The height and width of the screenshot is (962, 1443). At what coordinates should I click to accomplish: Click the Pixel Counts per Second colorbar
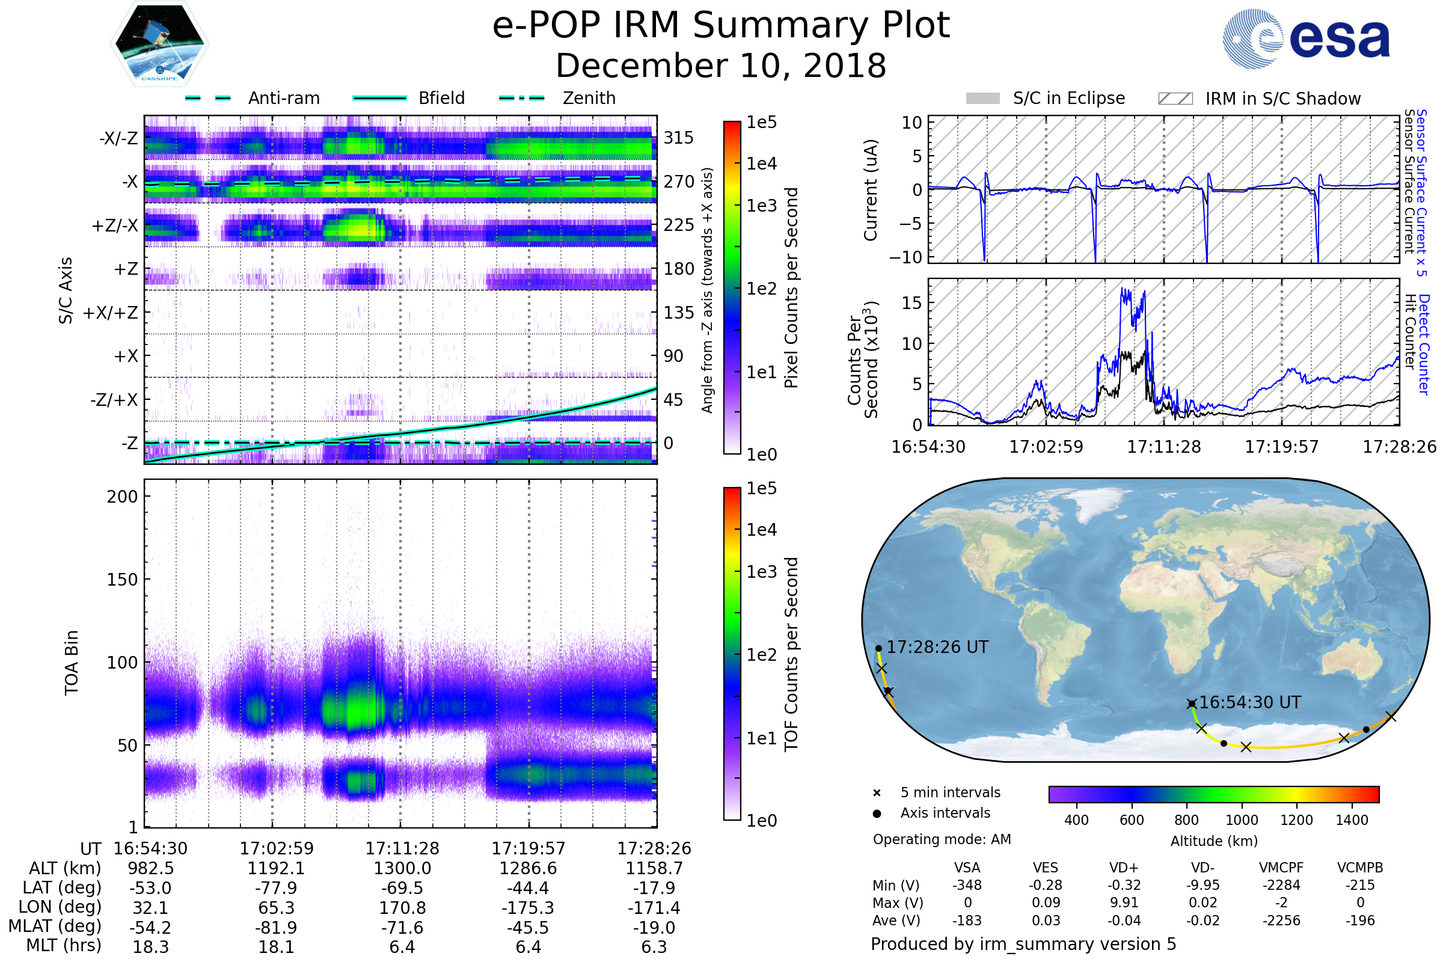732,288
